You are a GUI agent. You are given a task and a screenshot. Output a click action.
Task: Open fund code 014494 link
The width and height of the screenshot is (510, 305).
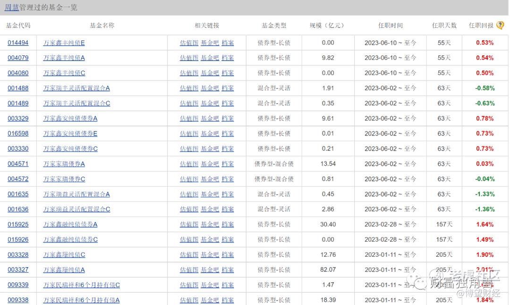pyautogui.click(x=18, y=43)
